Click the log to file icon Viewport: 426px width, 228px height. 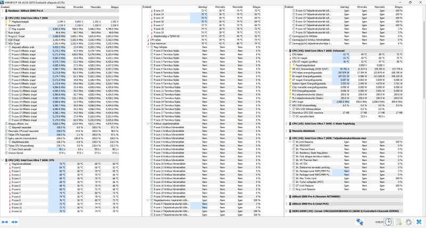click(398, 222)
